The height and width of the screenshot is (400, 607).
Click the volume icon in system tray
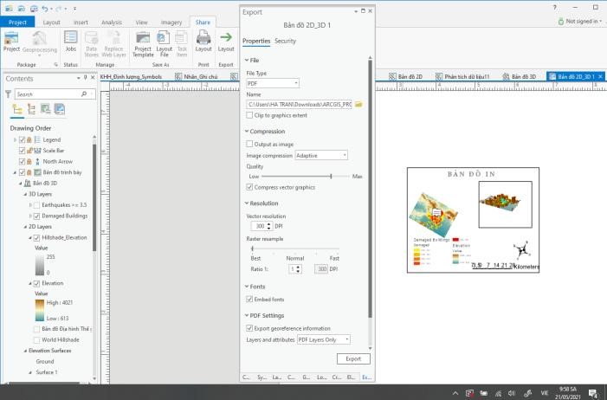click(512, 393)
